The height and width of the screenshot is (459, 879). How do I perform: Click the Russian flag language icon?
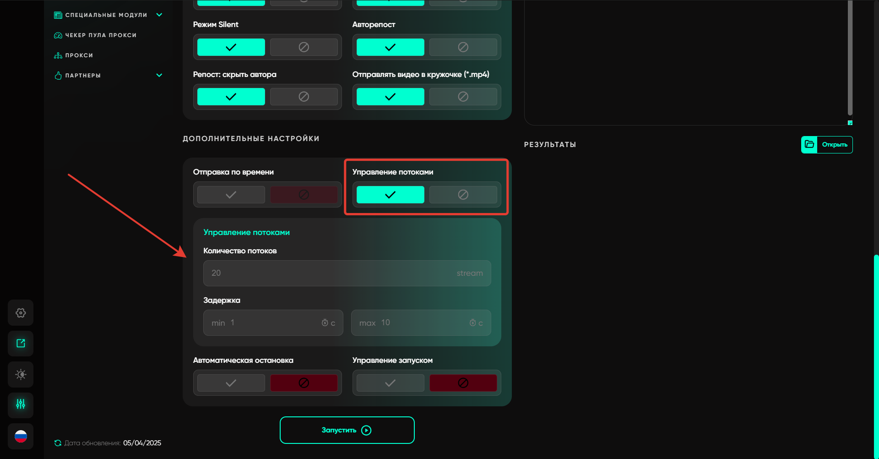click(x=21, y=437)
